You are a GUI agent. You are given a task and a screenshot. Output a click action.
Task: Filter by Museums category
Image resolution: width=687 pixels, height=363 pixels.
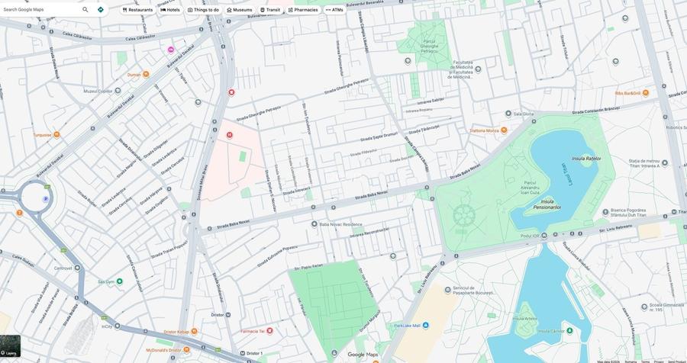click(x=239, y=10)
